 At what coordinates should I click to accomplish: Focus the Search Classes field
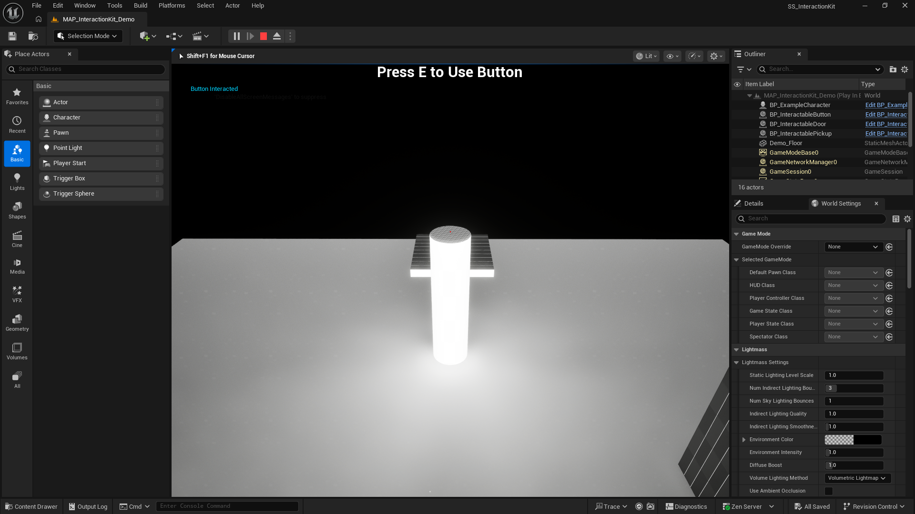tap(86, 69)
